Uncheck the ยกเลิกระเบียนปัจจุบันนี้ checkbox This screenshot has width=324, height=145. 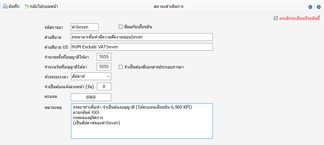[x=276, y=18]
